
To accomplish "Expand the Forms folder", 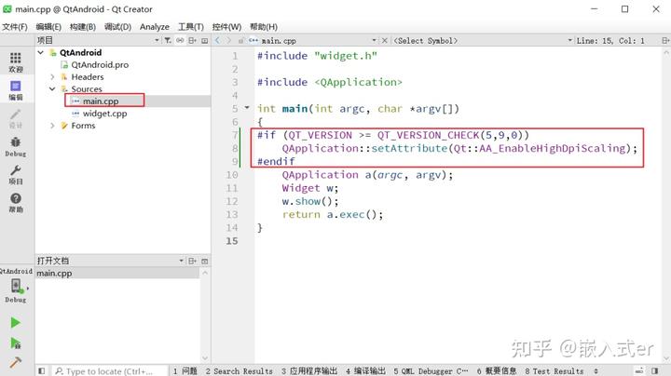I will point(53,126).
